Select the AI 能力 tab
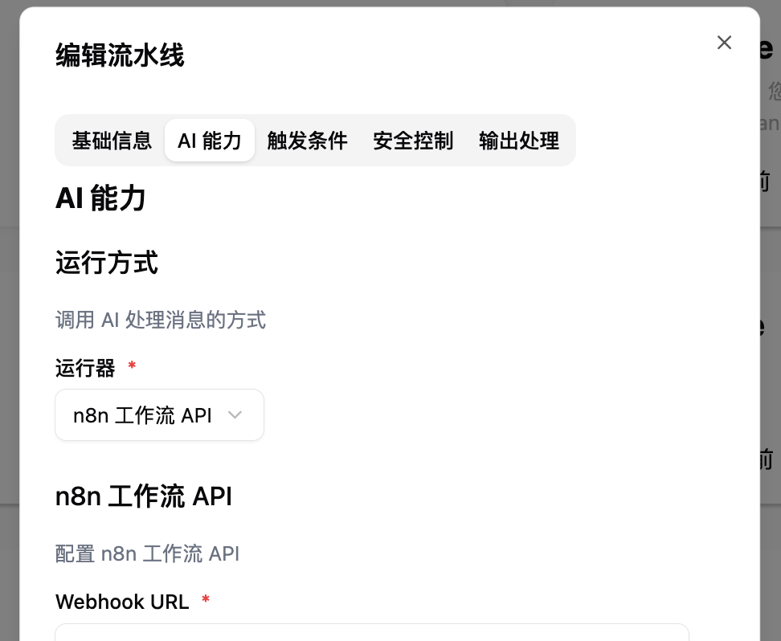Image resolution: width=781 pixels, height=641 pixels. coord(210,141)
